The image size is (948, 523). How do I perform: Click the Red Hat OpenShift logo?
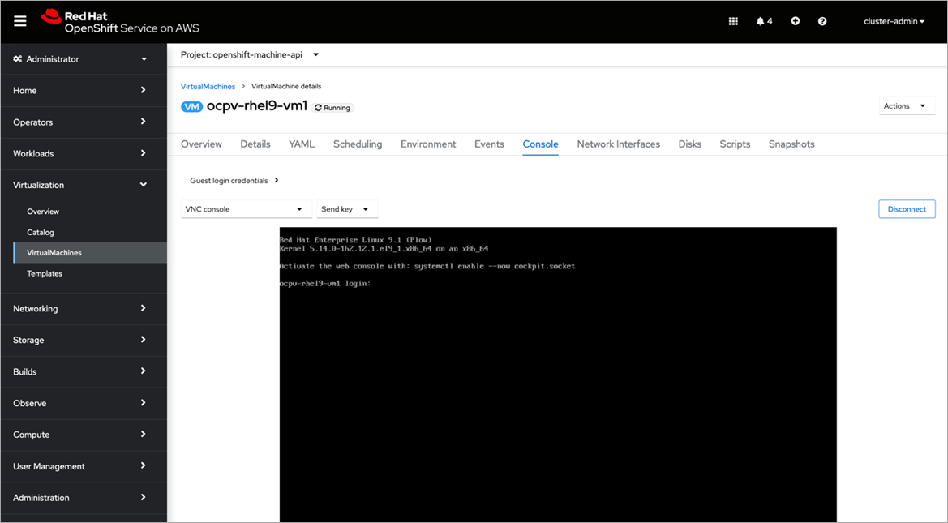pos(120,22)
